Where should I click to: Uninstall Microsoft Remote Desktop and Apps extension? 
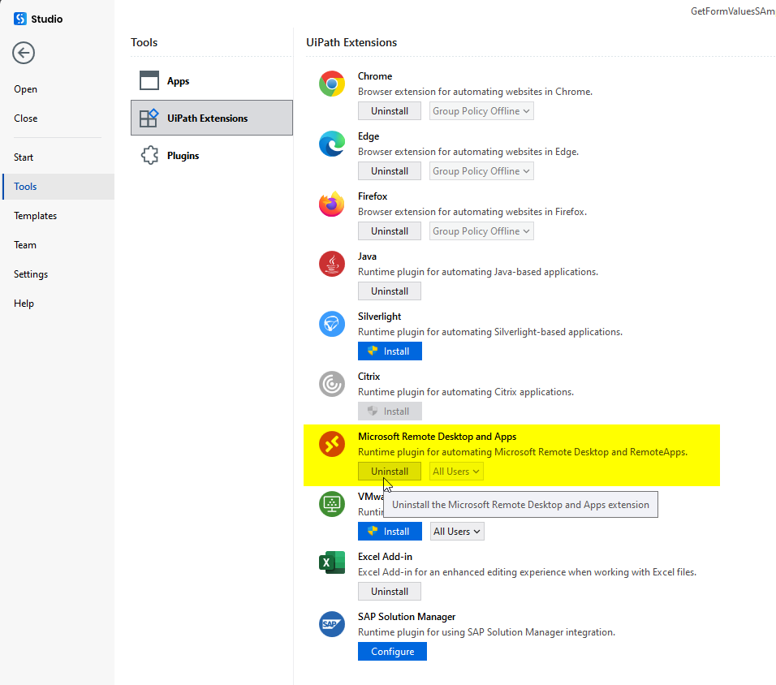pos(390,472)
